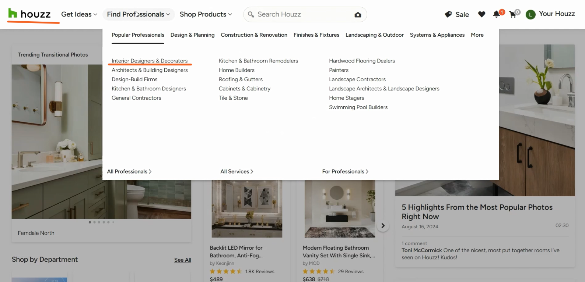
Task: Open the shopping cart icon
Action: [512, 15]
